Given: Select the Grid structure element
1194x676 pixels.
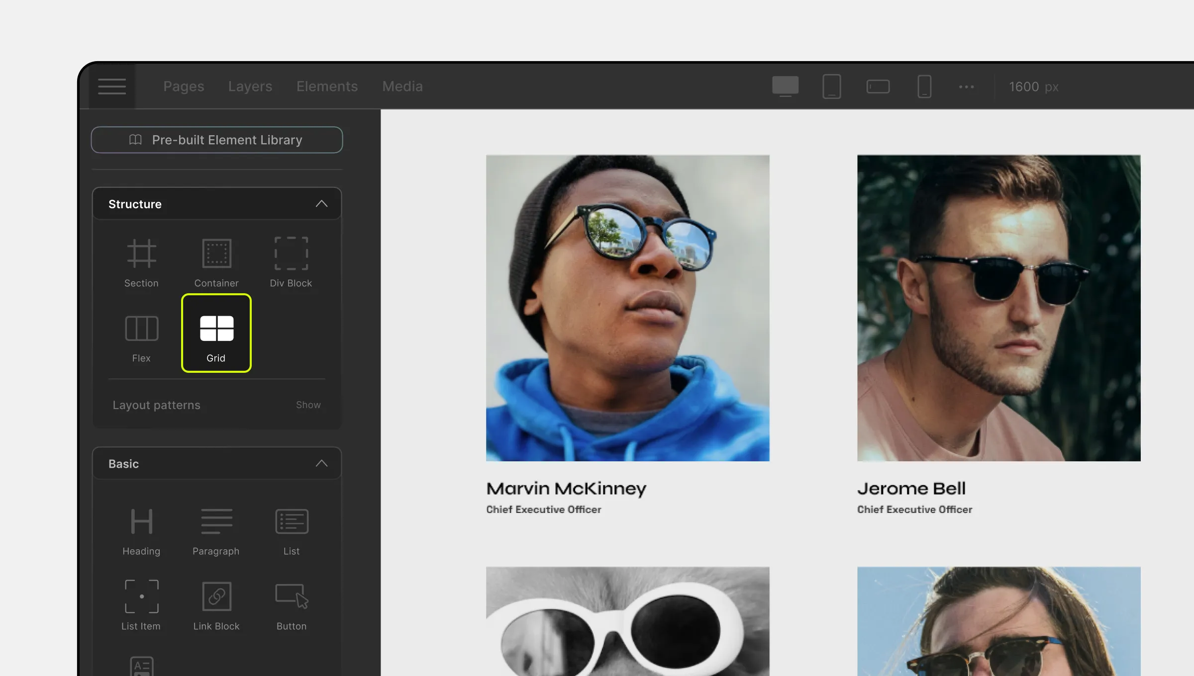Looking at the screenshot, I should pyautogui.click(x=216, y=332).
